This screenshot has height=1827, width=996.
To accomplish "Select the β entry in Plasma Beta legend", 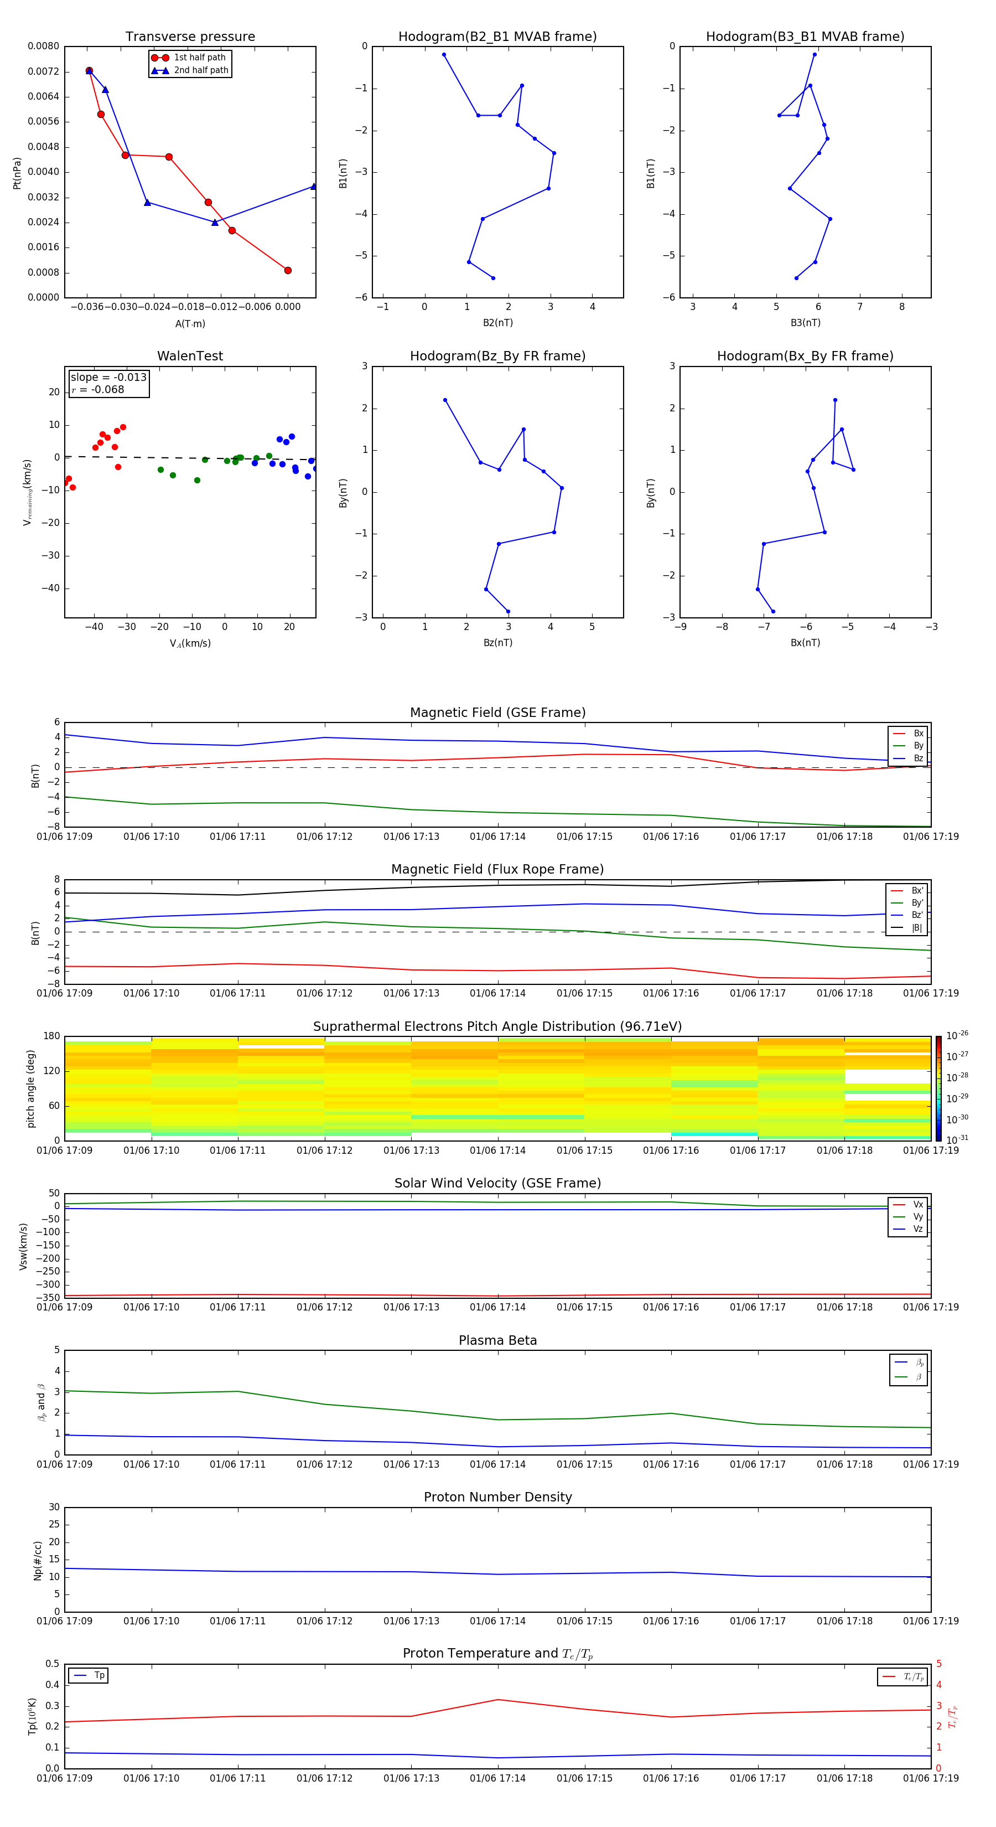I will coord(909,1377).
